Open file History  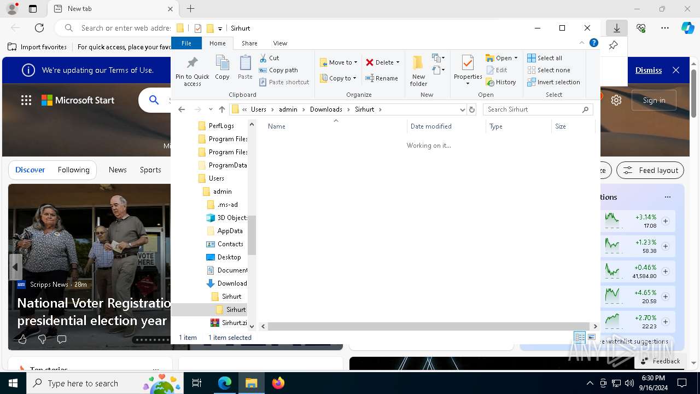click(501, 82)
